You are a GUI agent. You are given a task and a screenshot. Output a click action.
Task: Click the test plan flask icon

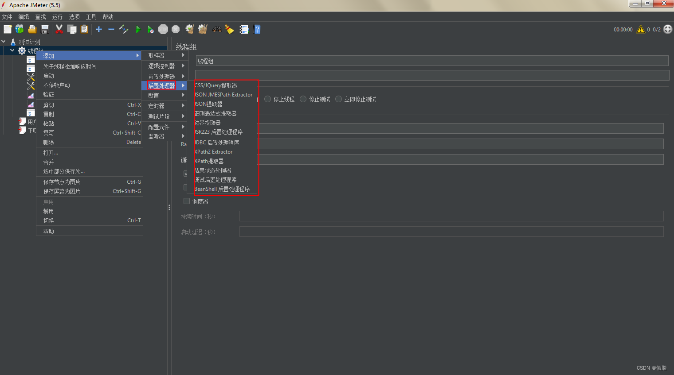[x=13, y=42]
